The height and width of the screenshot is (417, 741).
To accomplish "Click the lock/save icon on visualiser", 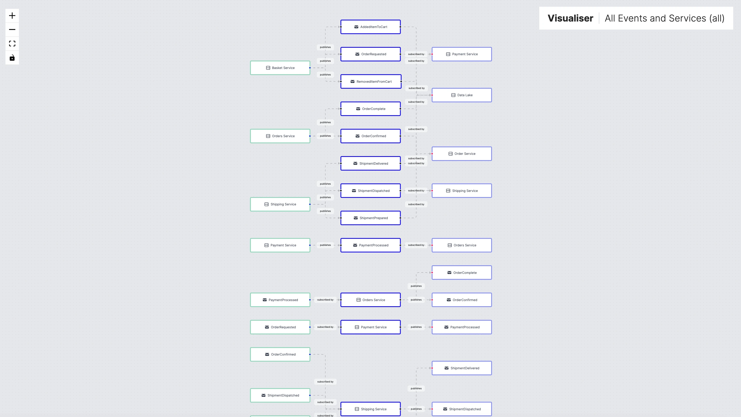I will click(x=12, y=58).
